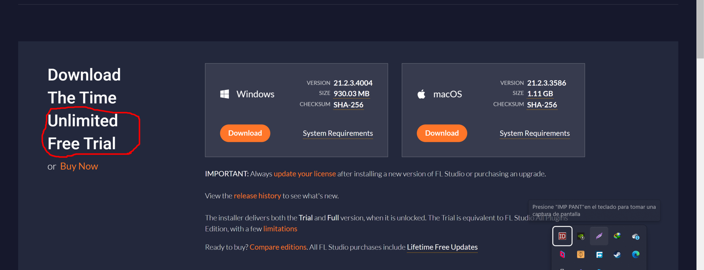Click the Buy Now link
Viewport: 704px width, 270px height.
point(79,166)
